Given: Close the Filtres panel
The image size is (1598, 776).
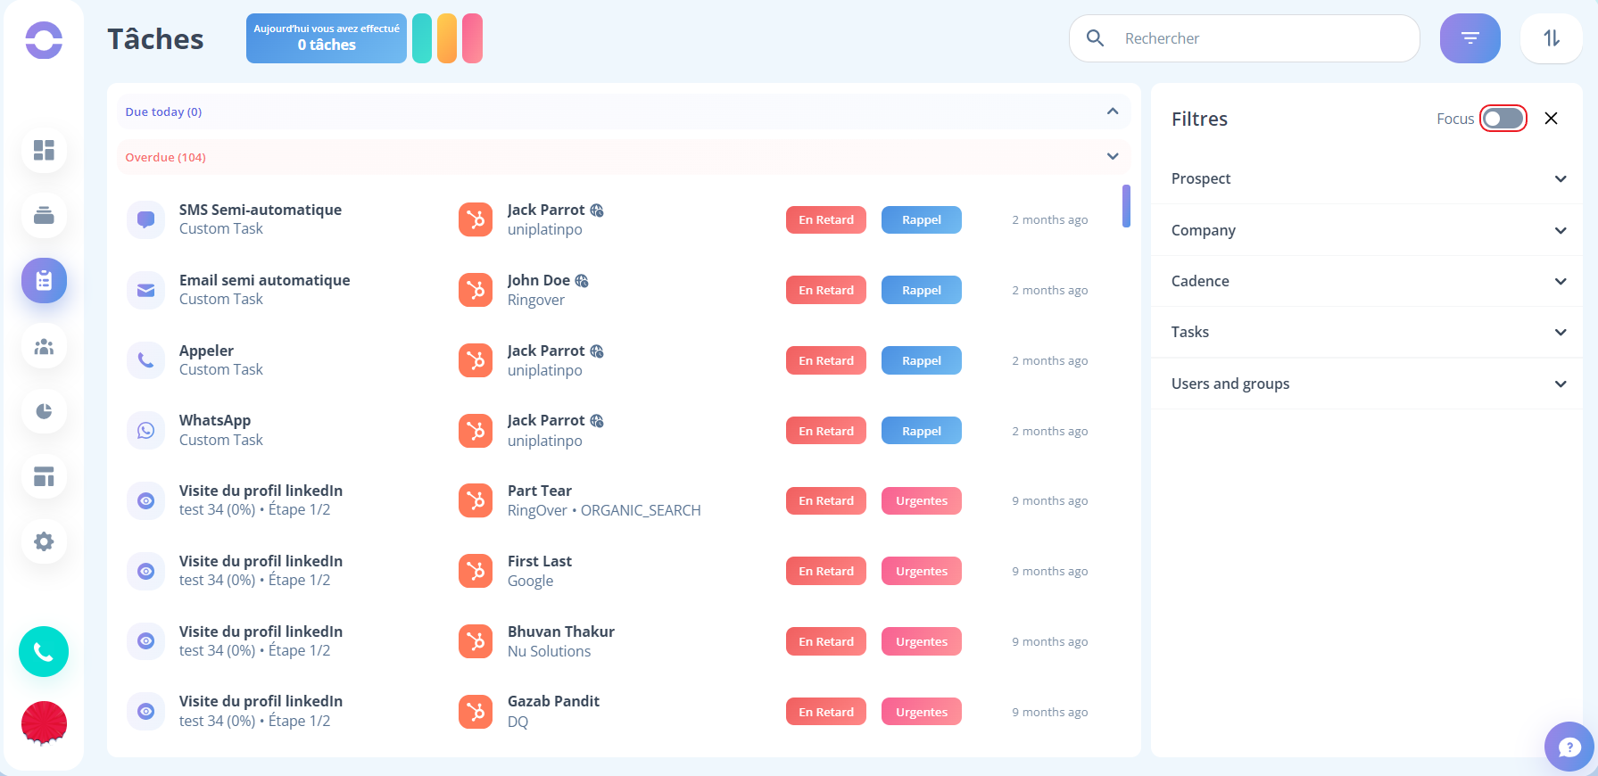Looking at the screenshot, I should pyautogui.click(x=1552, y=119).
